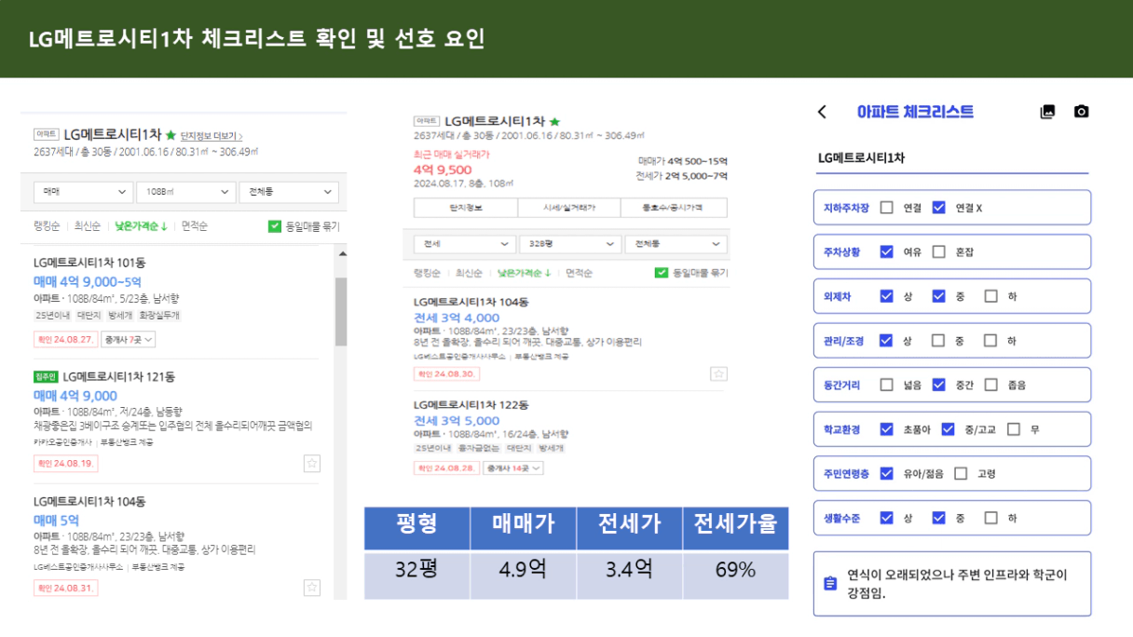This screenshot has width=1133, height=637.
Task: Check 생활수준 하 checkbox
Action: (990, 518)
